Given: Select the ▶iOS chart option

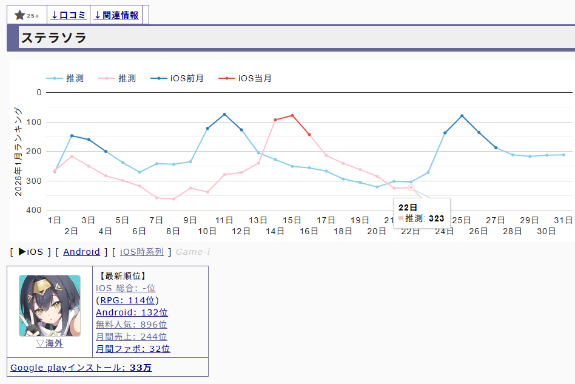Looking at the screenshot, I should pyautogui.click(x=31, y=252).
